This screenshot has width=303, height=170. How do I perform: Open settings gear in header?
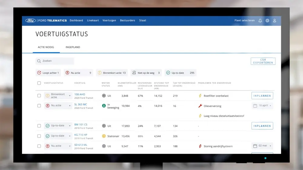267,21
